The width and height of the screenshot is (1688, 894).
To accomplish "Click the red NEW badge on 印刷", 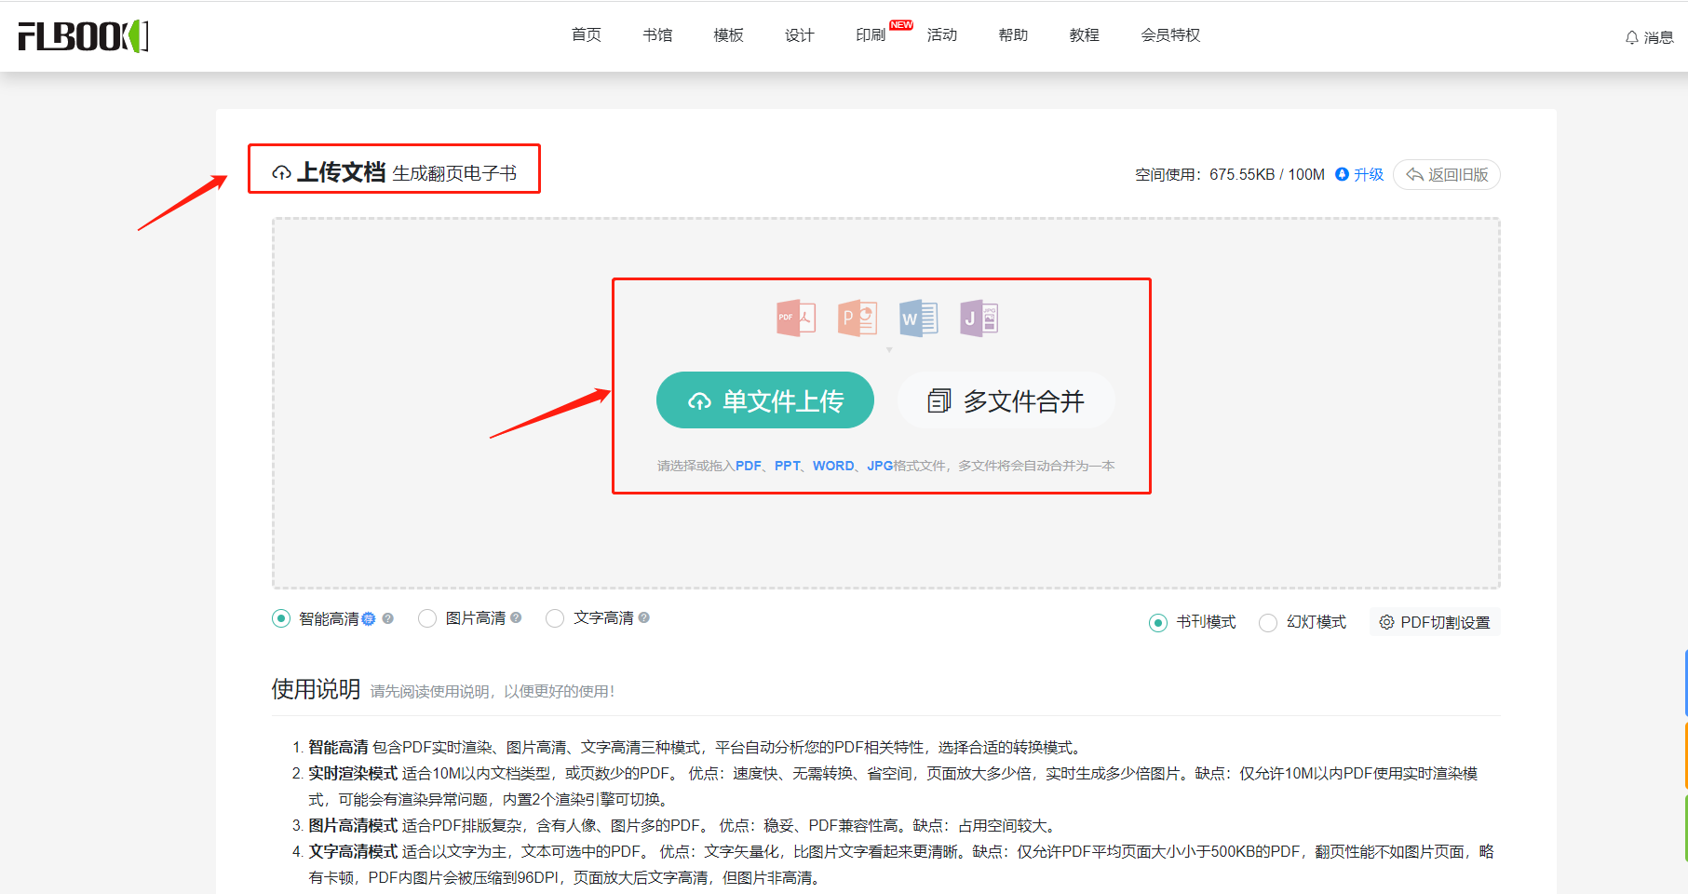I will 901,25.
